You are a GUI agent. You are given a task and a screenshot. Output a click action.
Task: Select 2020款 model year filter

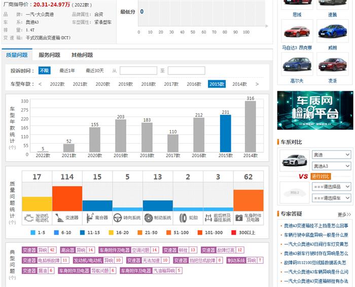tap(103, 84)
